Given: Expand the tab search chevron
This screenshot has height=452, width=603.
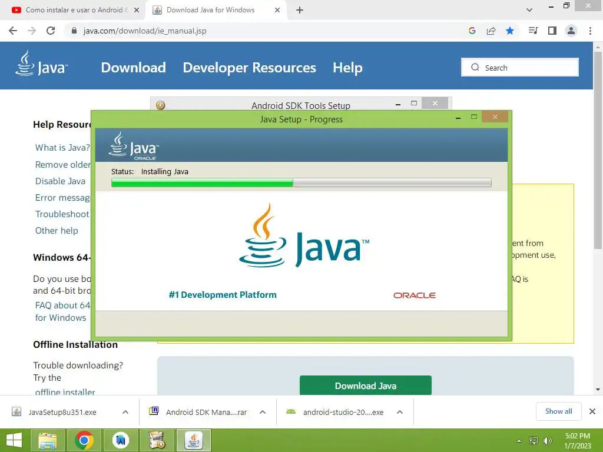Looking at the screenshot, I should tap(529, 10).
